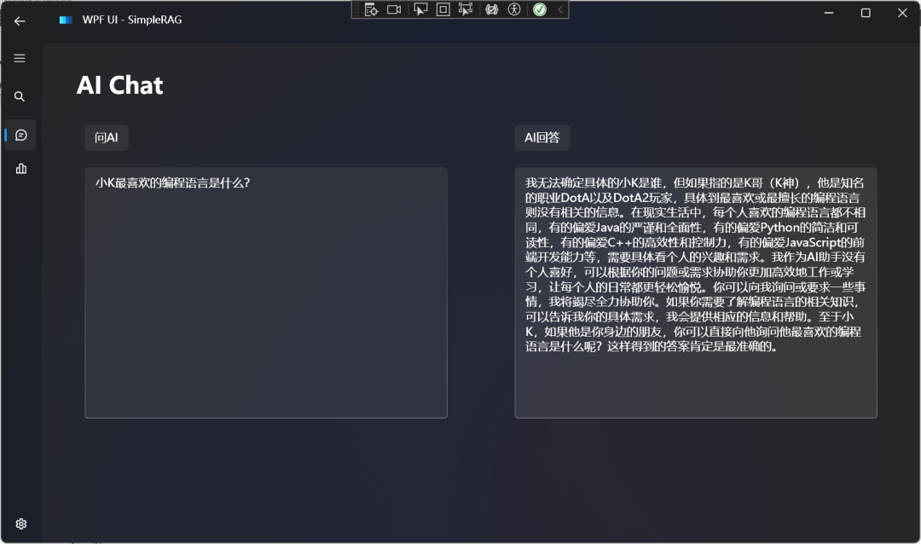
Task: Toggle the hamburger navigation menu
Action: [20, 58]
